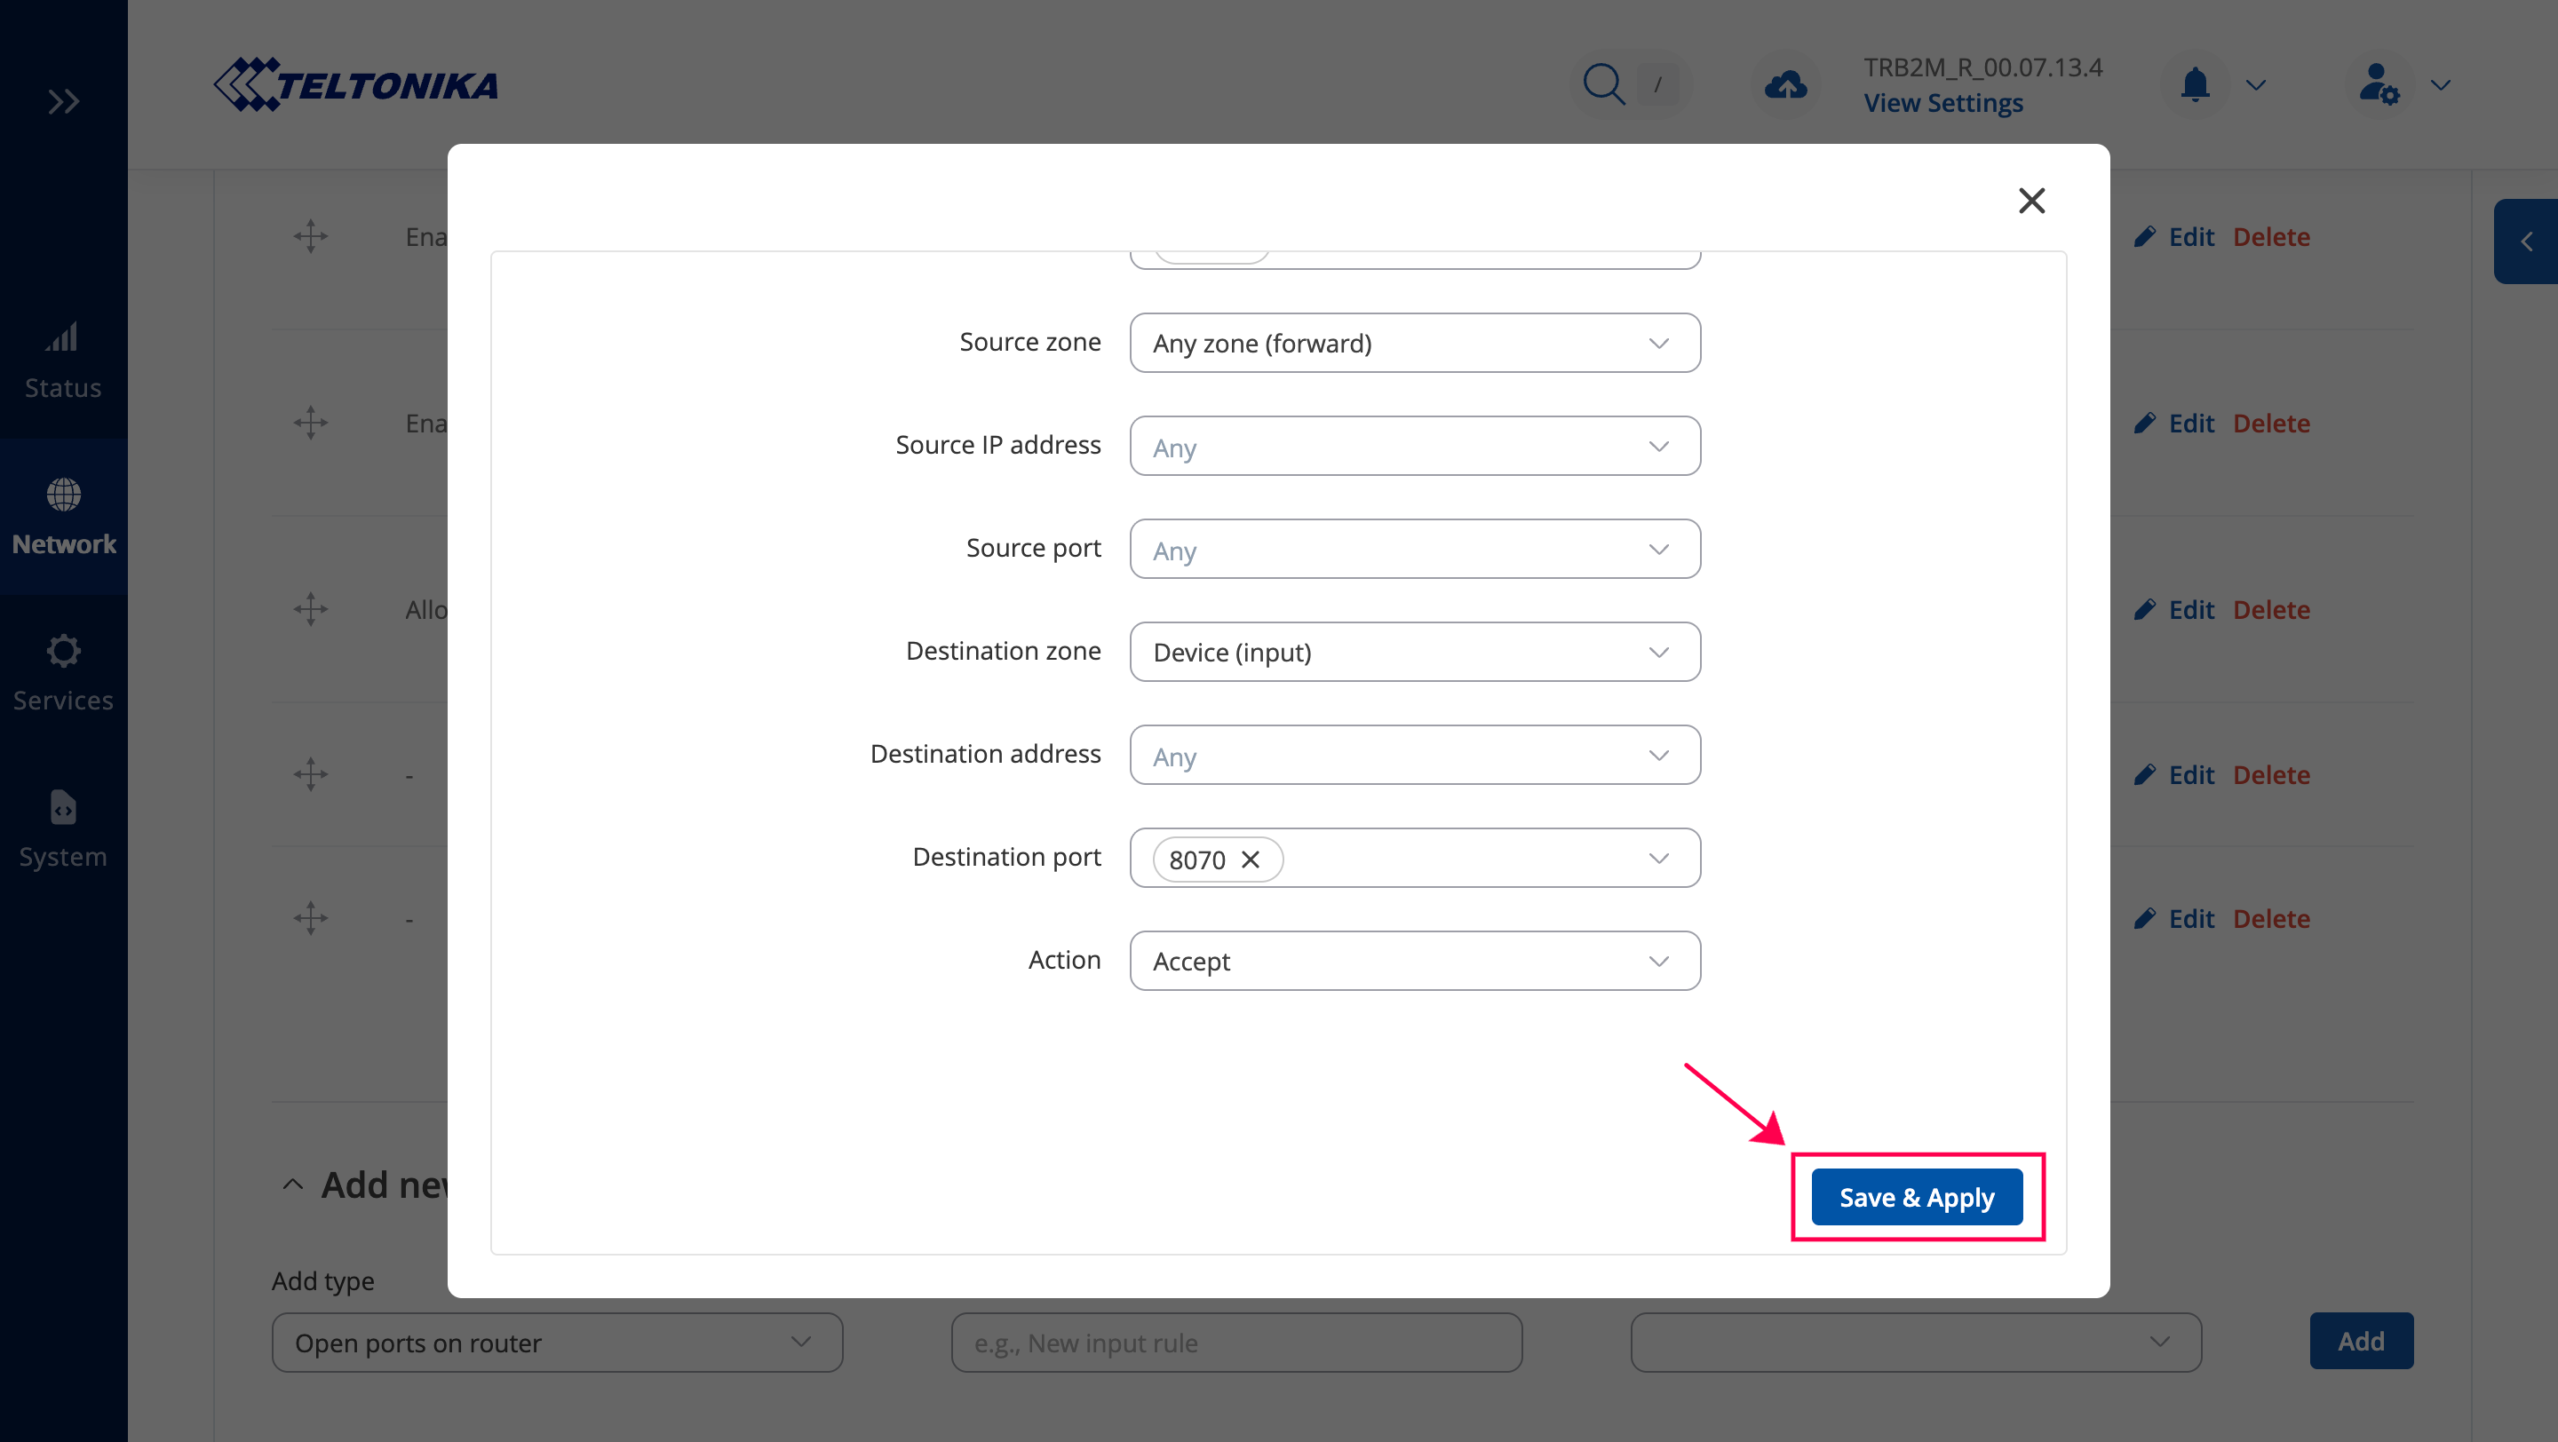Screen dimensions: 2558x1442
Task: Expand the right side panel arrow
Action: coord(2526,242)
